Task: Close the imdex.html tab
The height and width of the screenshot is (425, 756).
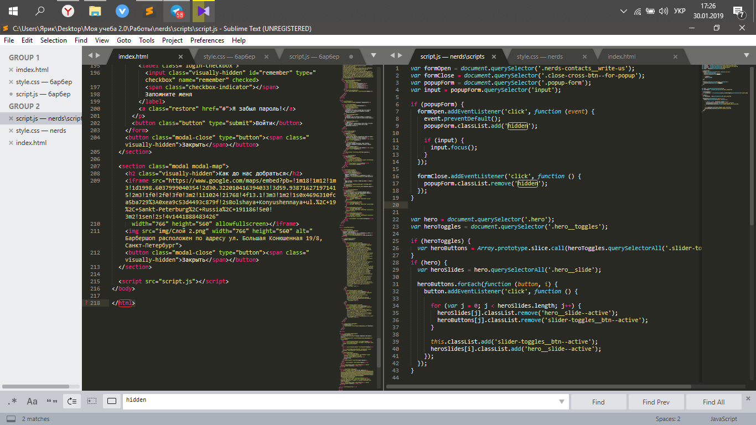Action: [x=180, y=56]
